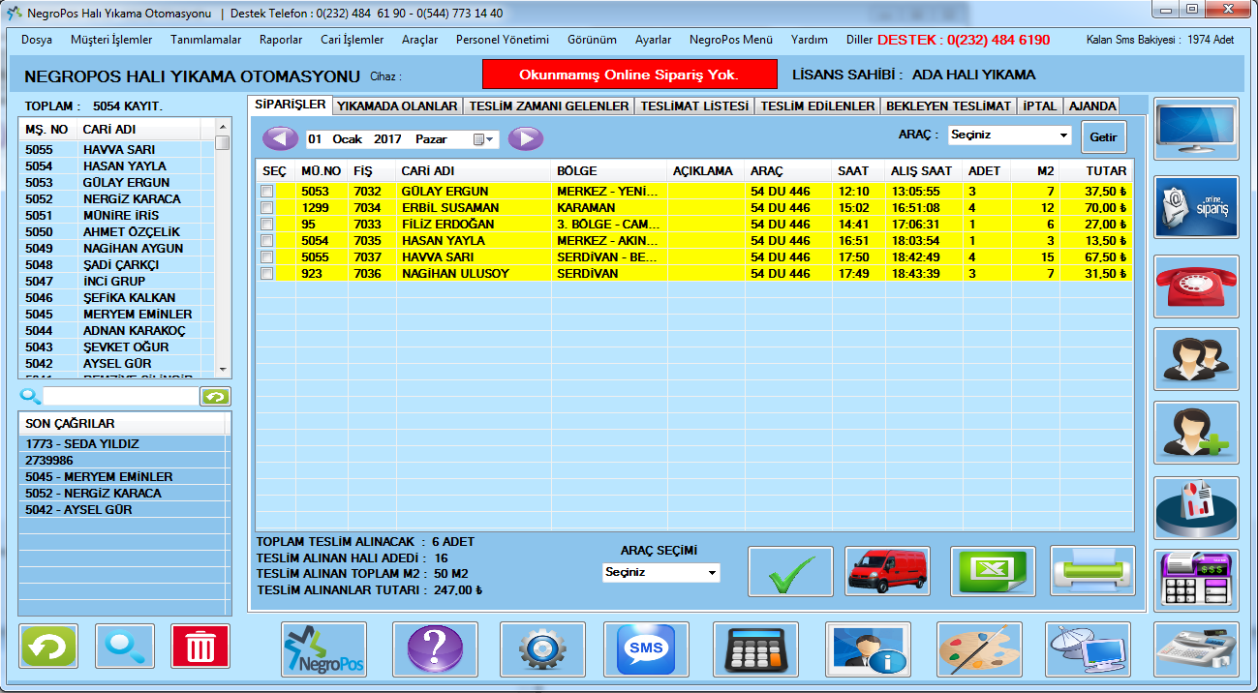Switch to YIKAMADA OLANLAR tab
Viewport: 1258px width, 693px height.
coord(397,106)
